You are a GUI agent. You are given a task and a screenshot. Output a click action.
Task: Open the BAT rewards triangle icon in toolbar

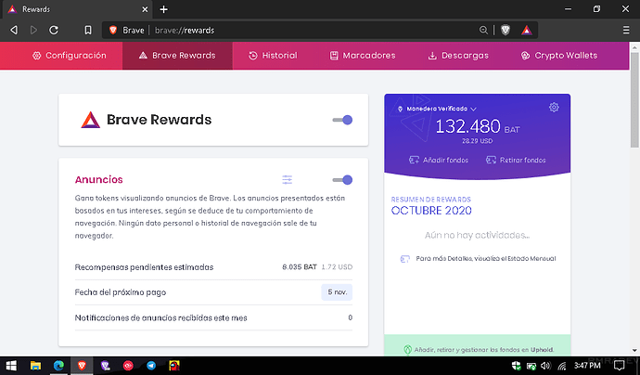(x=527, y=31)
